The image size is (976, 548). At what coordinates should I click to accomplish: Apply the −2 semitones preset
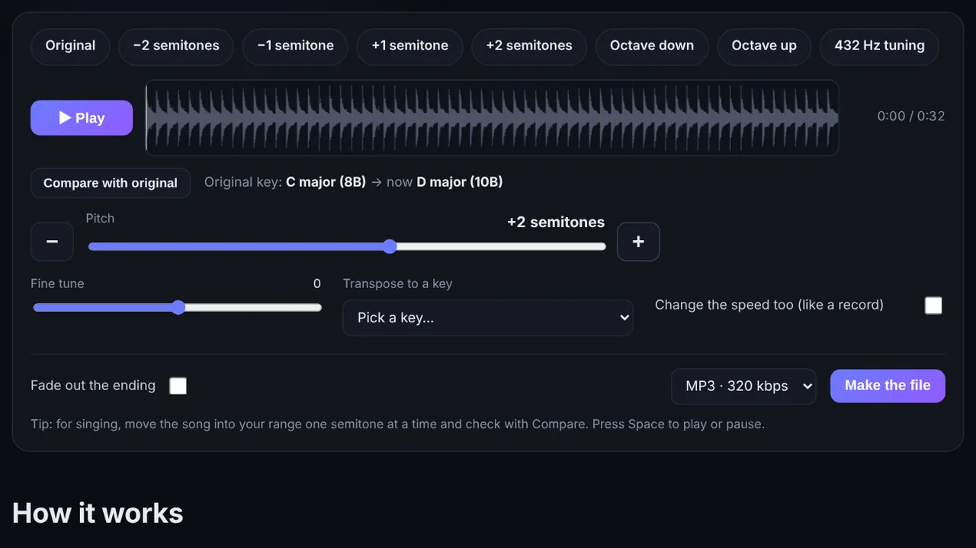click(176, 46)
